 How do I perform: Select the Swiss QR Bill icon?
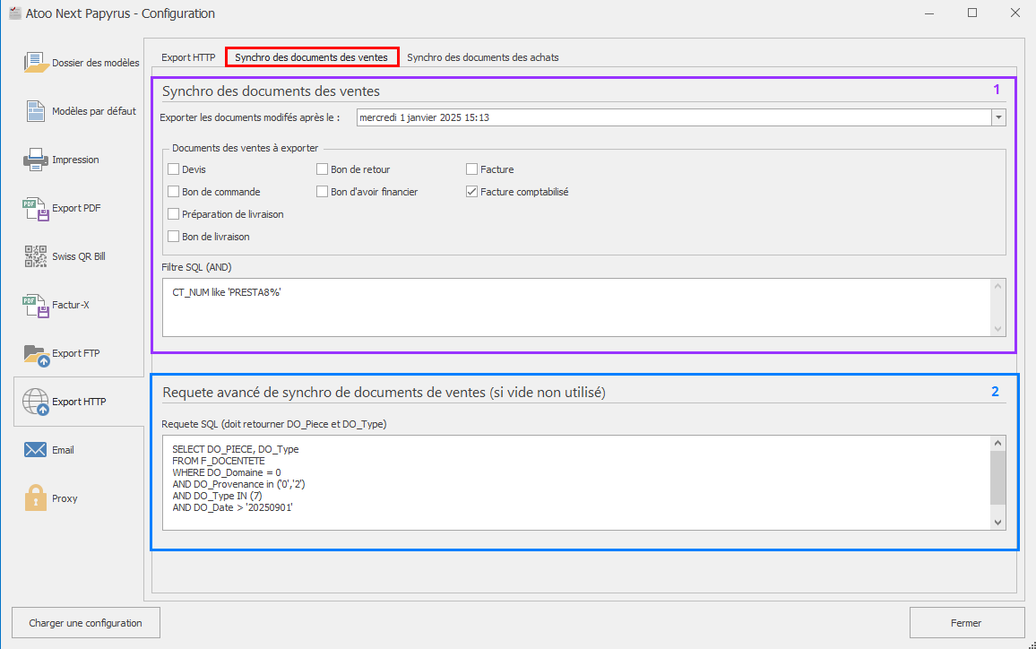tap(36, 256)
